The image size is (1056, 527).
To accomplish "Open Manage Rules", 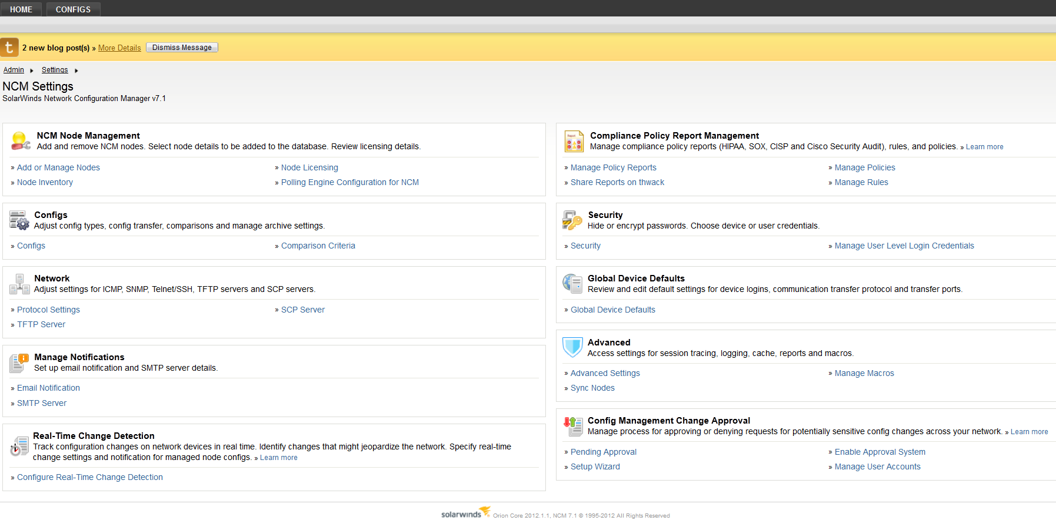I will [x=861, y=182].
